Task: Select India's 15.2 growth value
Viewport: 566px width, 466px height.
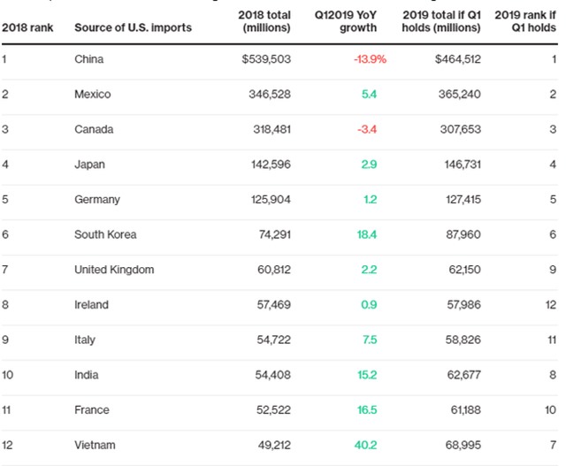Action: click(367, 375)
